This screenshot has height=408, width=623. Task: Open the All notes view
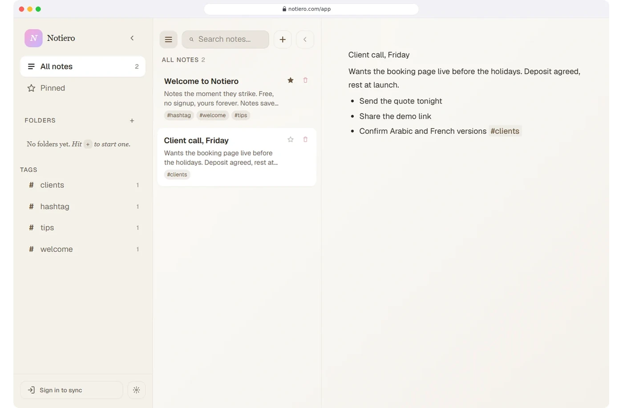point(83,67)
